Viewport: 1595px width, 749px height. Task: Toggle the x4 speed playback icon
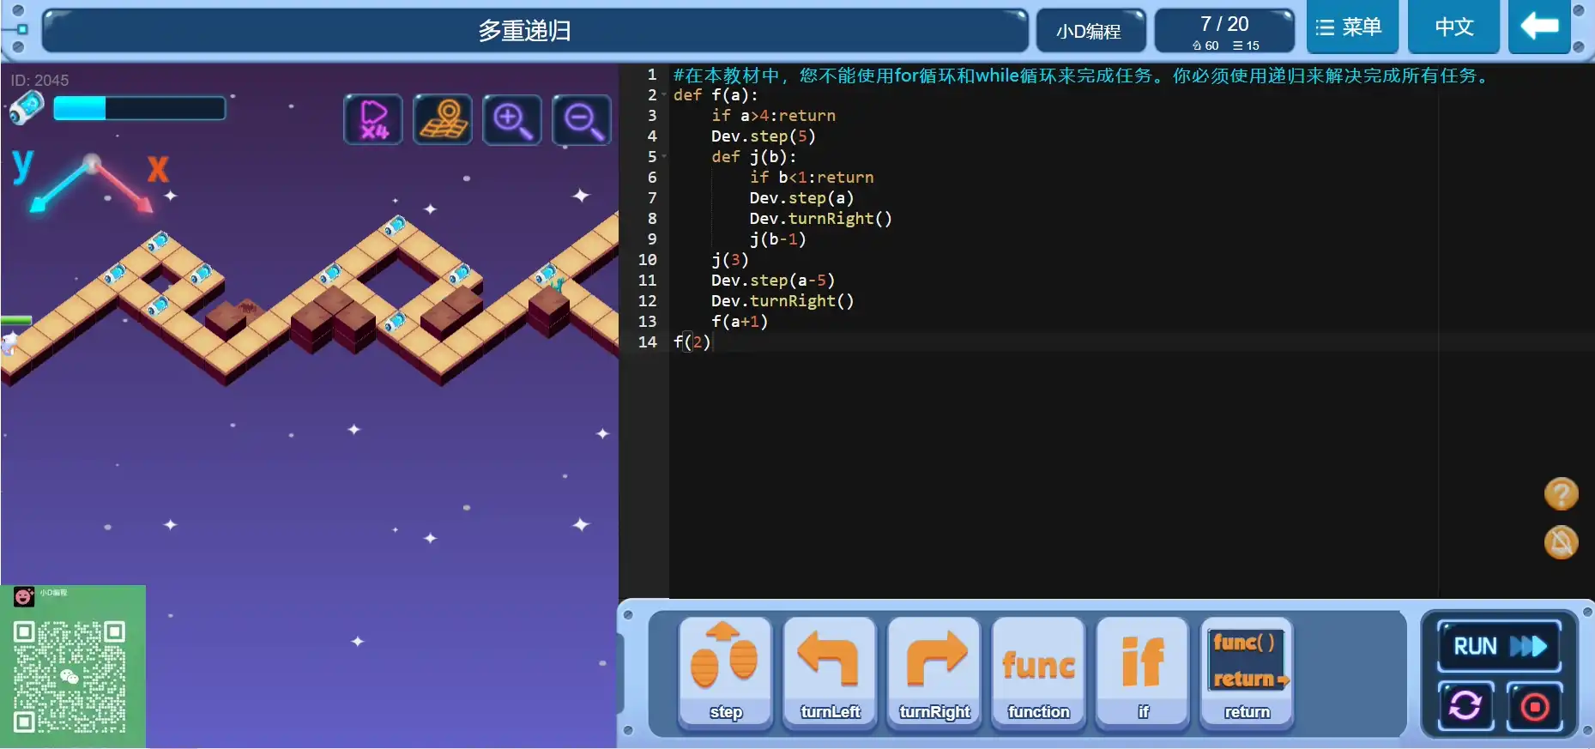click(x=373, y=119)
